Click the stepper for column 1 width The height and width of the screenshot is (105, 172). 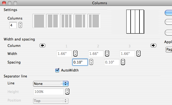click(75, 53)
